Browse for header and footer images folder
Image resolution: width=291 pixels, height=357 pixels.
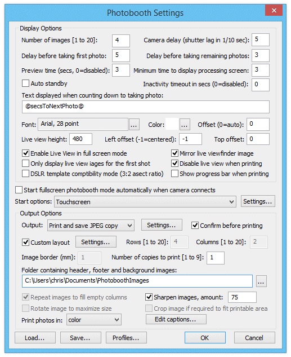[261, 281]
